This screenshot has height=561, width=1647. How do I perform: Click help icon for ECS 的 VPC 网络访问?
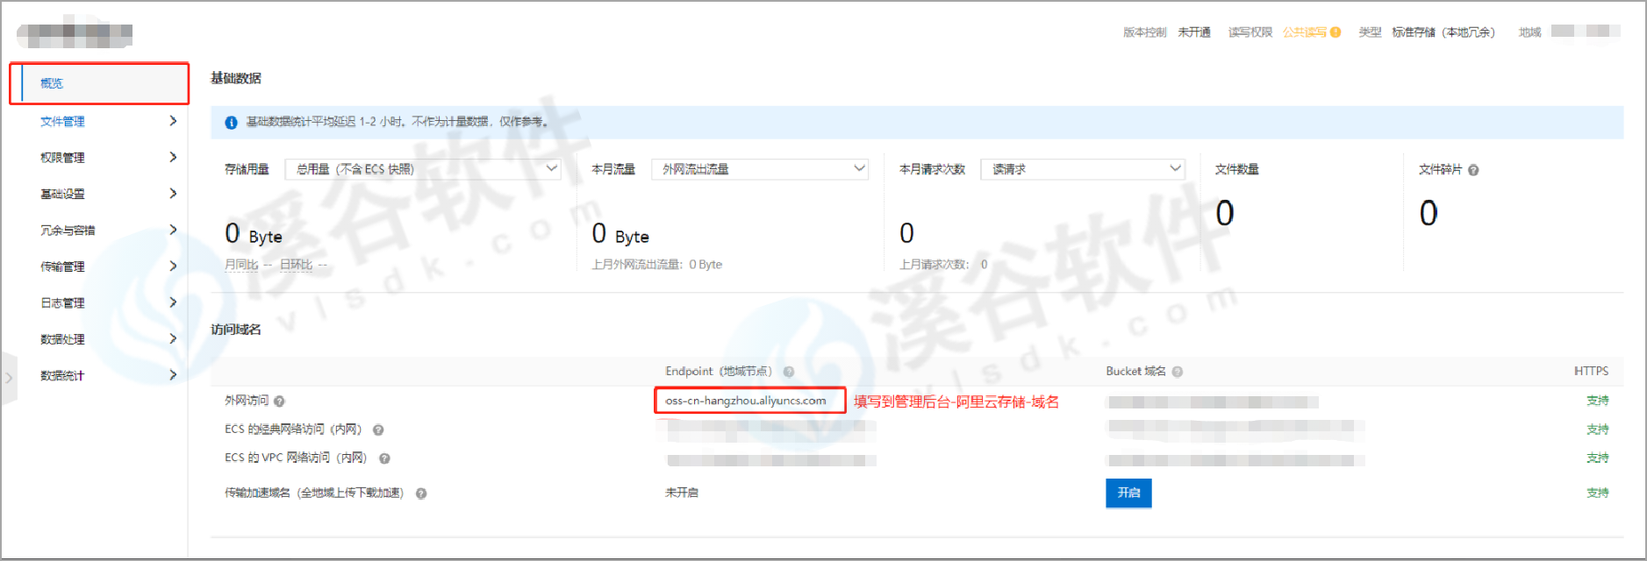[x=384, y=458]
